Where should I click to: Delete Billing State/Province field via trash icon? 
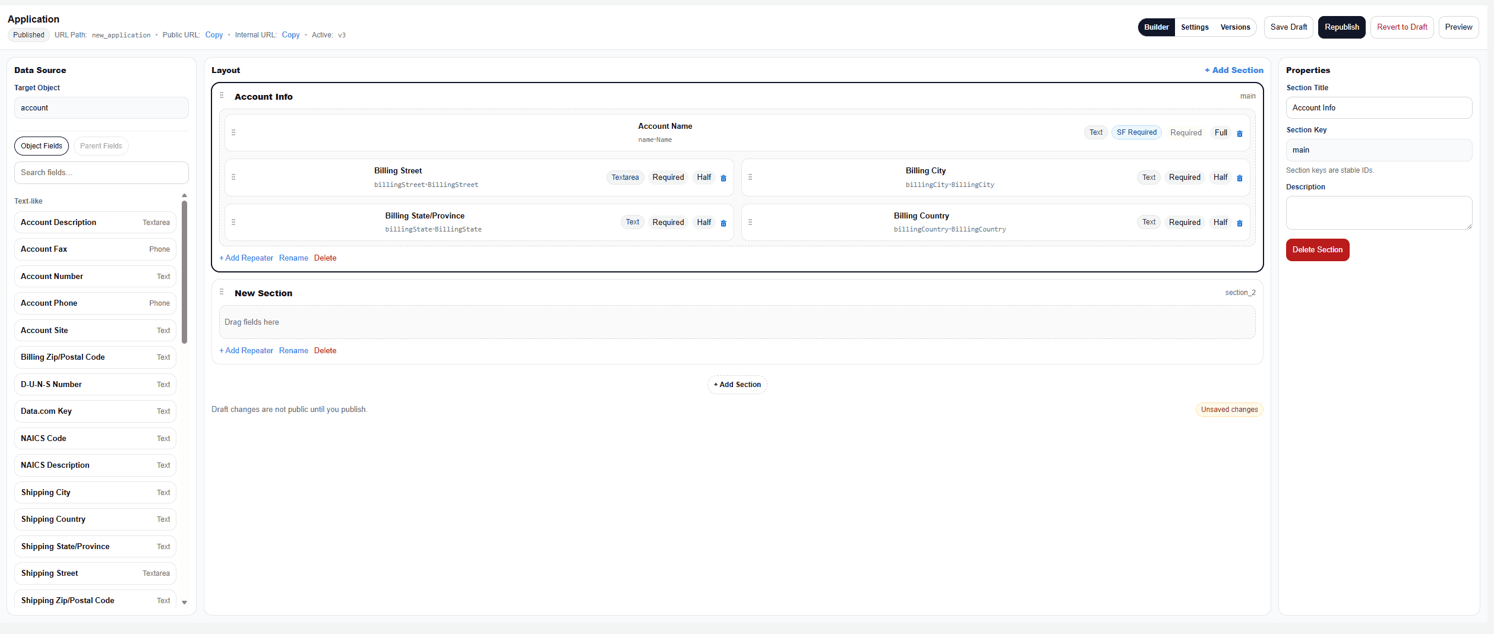click(724, 223)
